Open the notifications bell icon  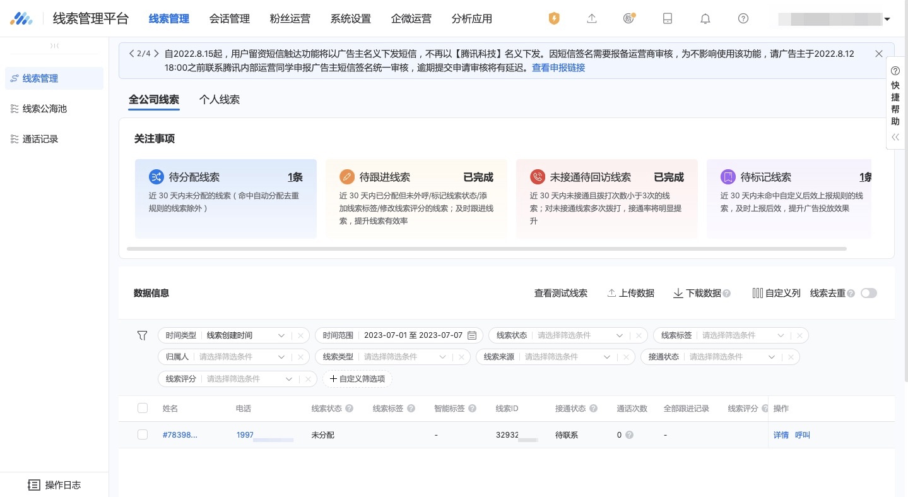click(x=705, y=18)
